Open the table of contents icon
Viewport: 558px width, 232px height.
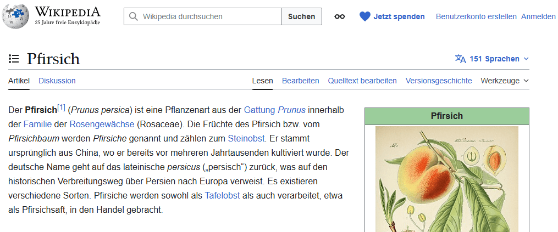tap(14, 59)
